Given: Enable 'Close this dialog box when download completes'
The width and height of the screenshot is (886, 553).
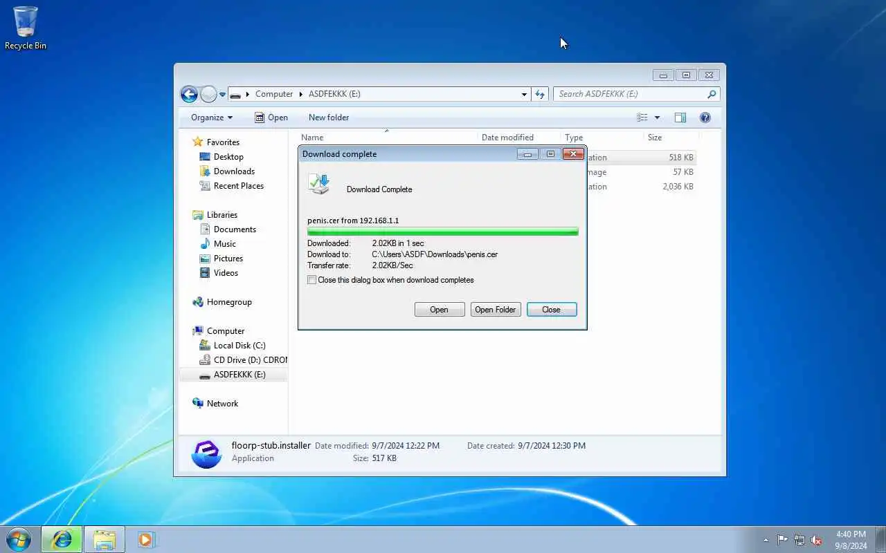Looking at the screenshot, I should [x=312, y=280].
